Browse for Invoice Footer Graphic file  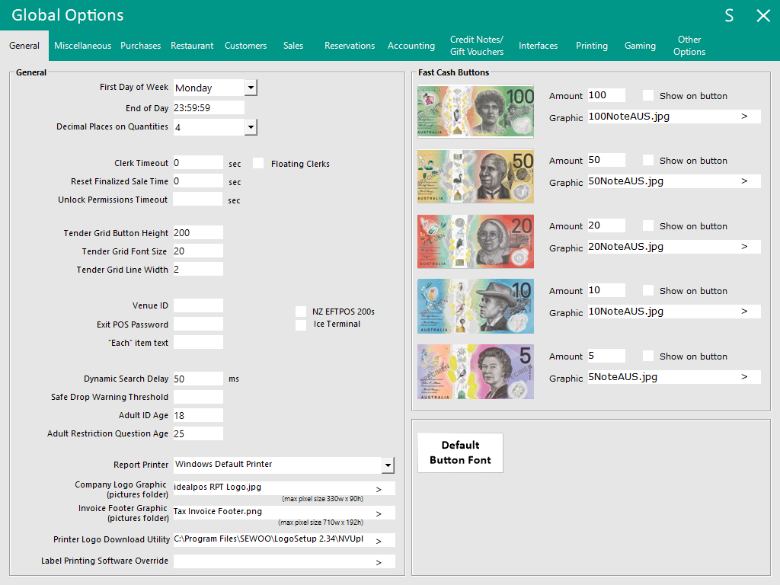(379, 513)
